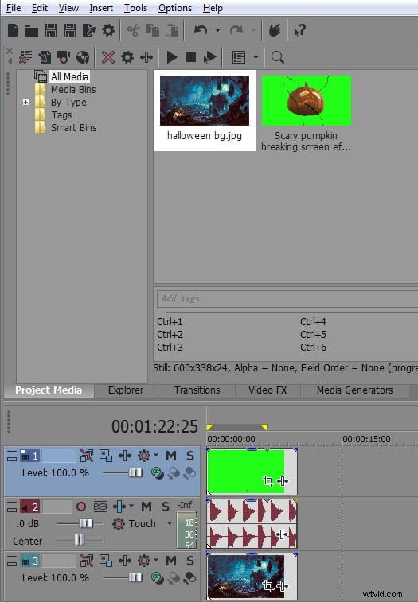Click the Copy icon in main toolbar
This screenshot has height=602, width=418.
point(153,30)
